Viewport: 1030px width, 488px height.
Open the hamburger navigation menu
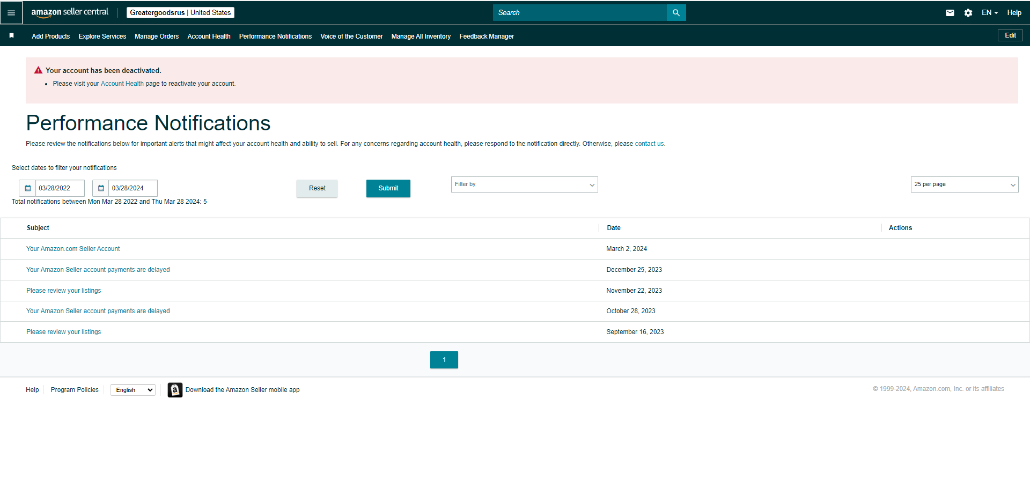click(x=11, y=12)
